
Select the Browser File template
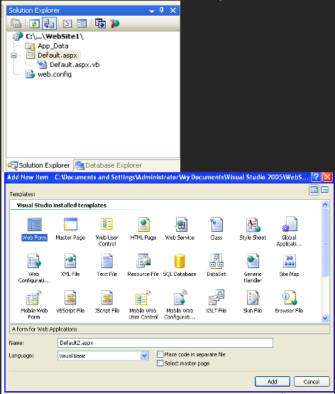click(289, 302)
